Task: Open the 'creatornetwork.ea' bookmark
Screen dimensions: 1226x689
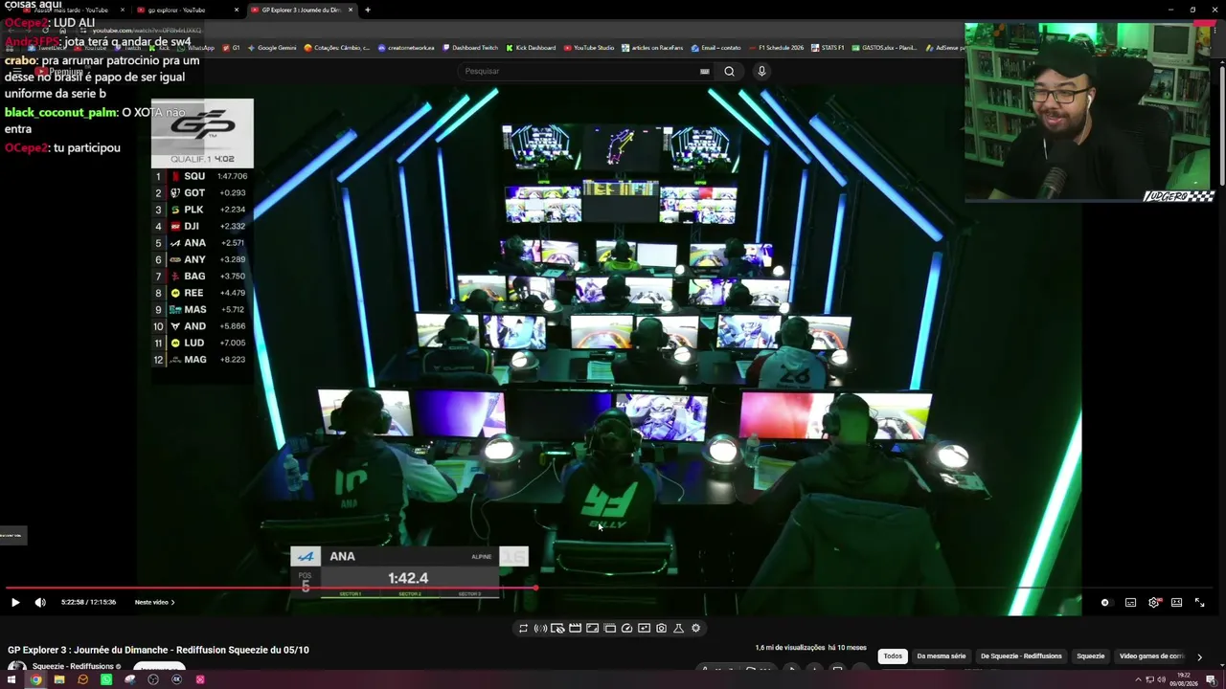Action: [x=406, y=47]
